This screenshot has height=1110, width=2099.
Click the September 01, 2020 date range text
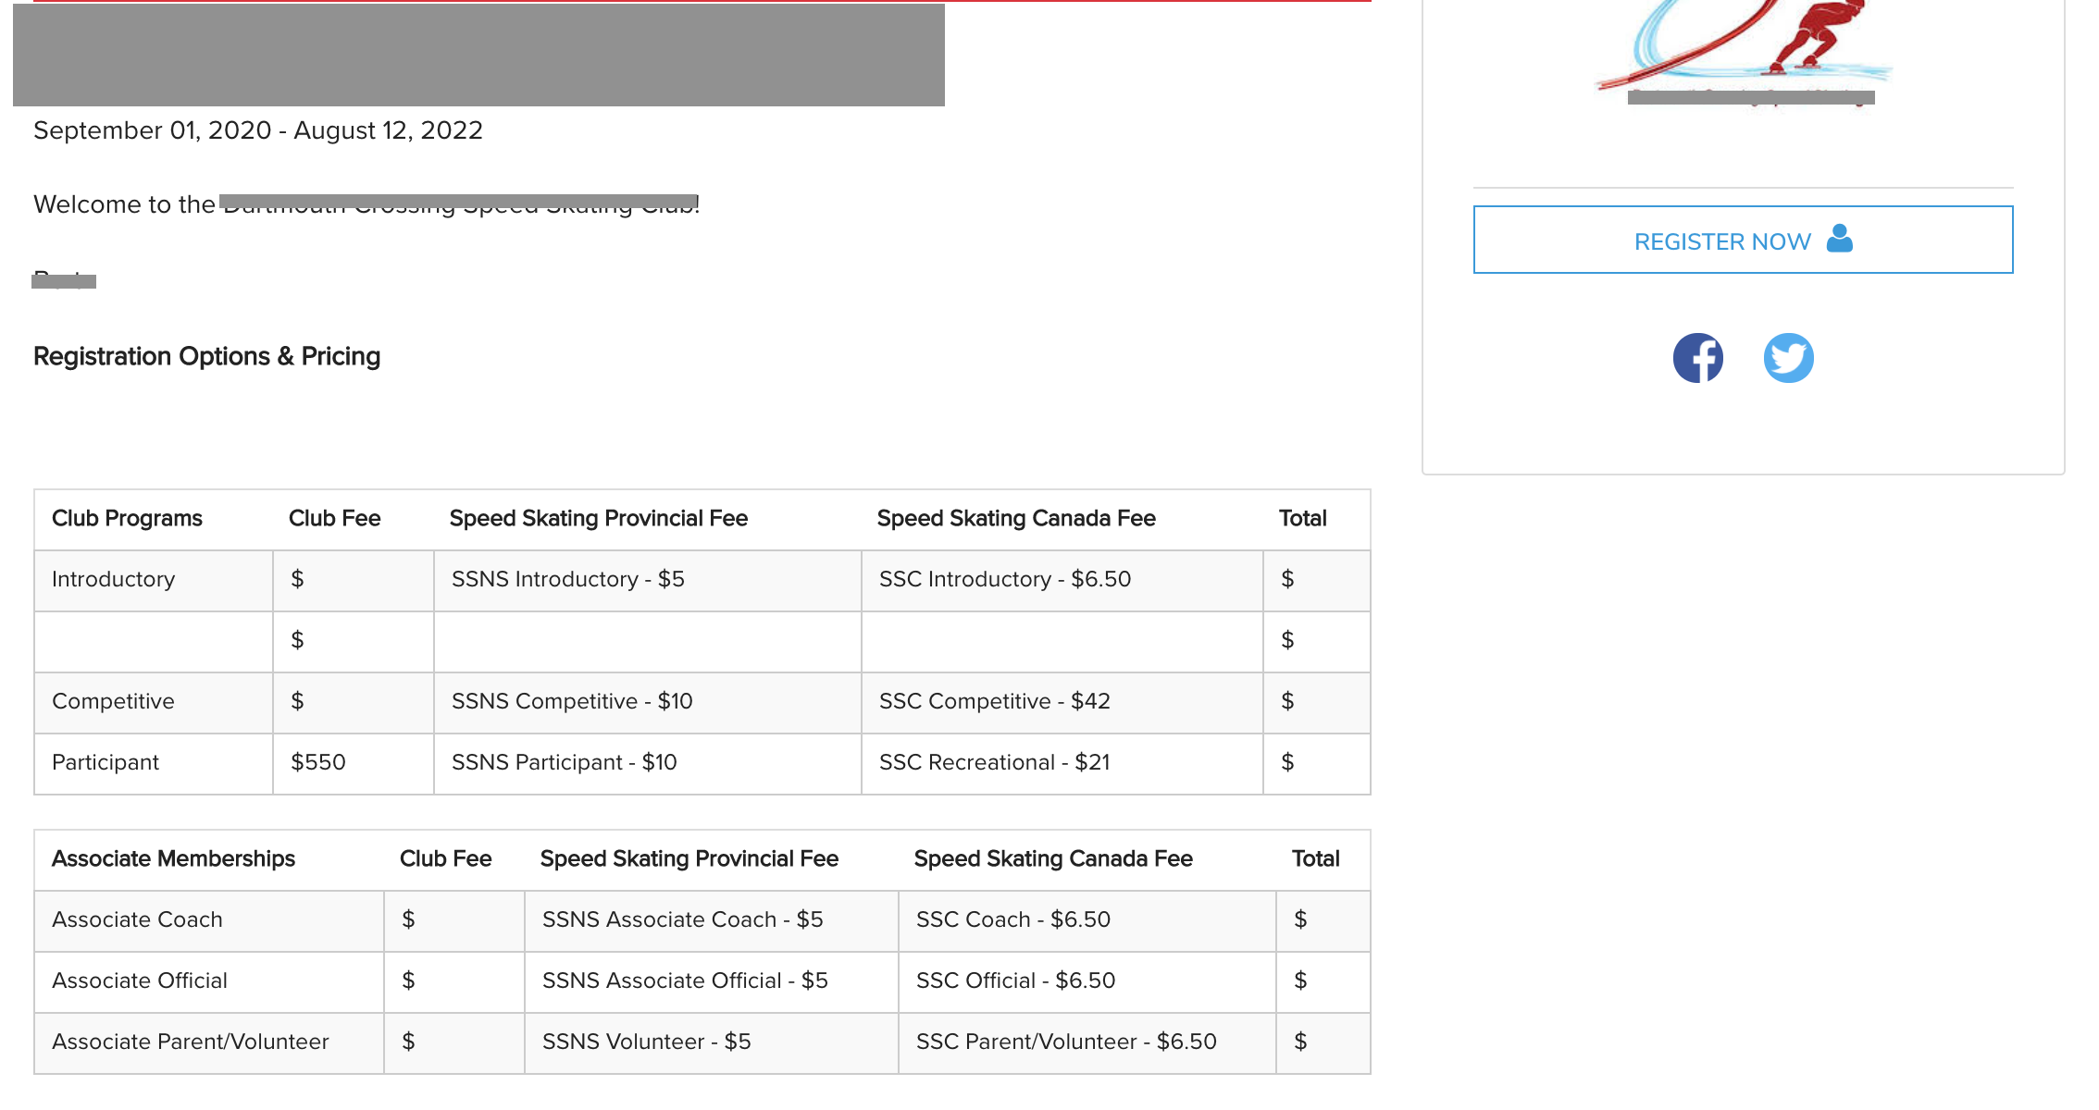(x=257, y=130)
